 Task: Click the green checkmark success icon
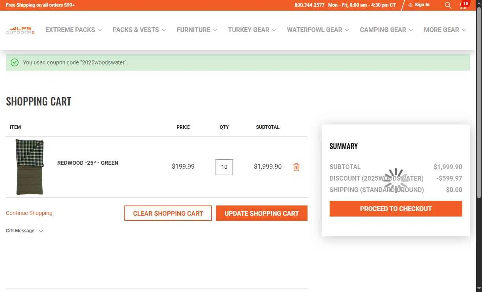click(x=15, y=62)
